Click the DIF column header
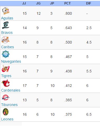The width and height of the screenshot is (100, 127). coord(88,3)
